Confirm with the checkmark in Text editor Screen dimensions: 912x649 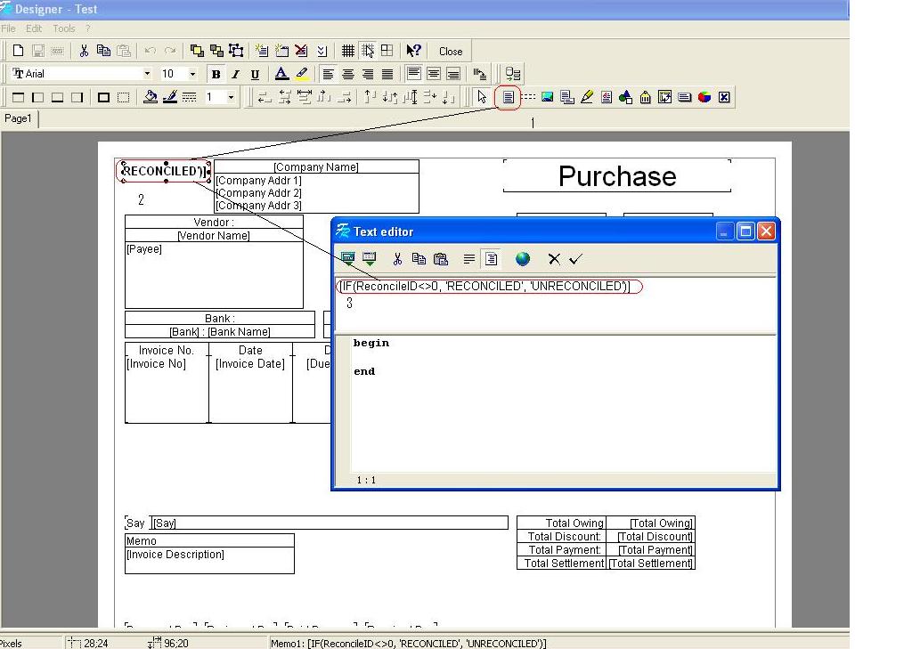574,258
